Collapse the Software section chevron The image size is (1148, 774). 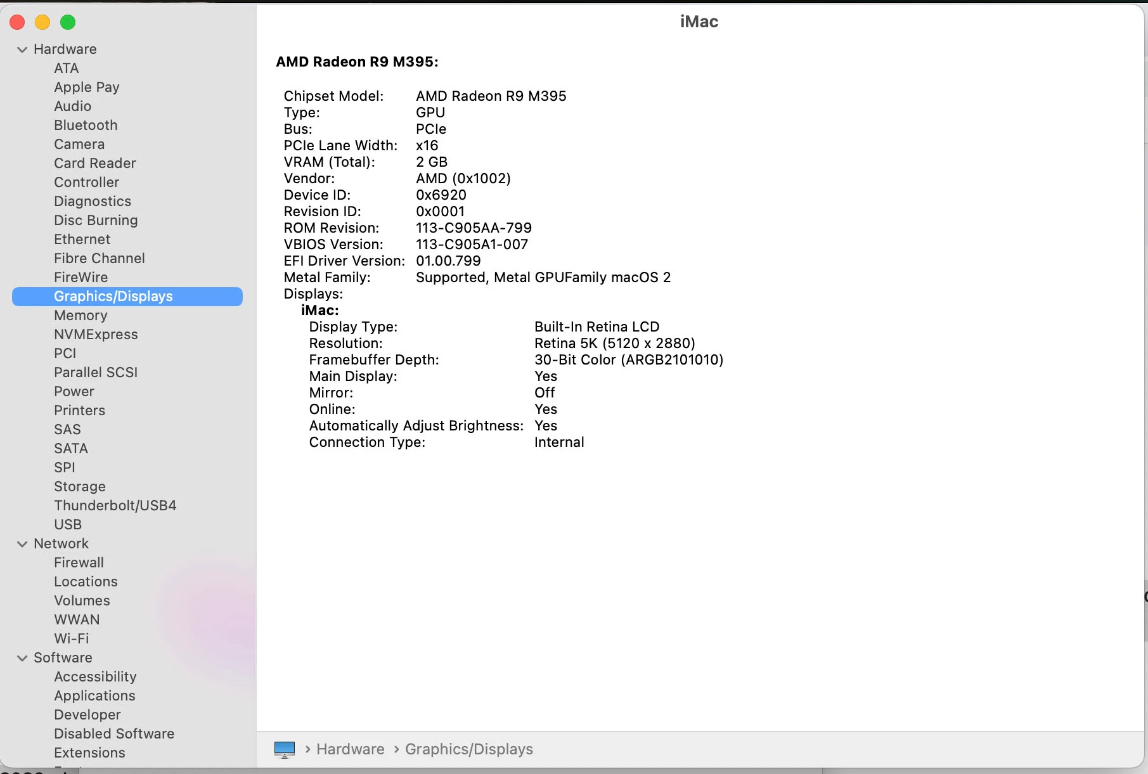22,658
